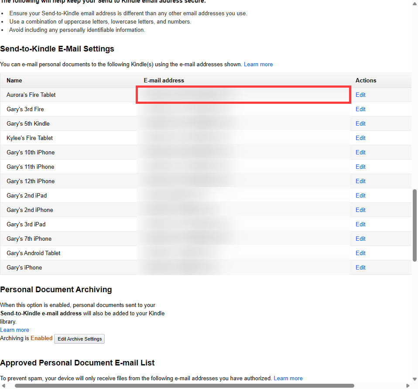Edit Gary's 10th iPhone email address
The image size is (418, 389).
point(360,152)
